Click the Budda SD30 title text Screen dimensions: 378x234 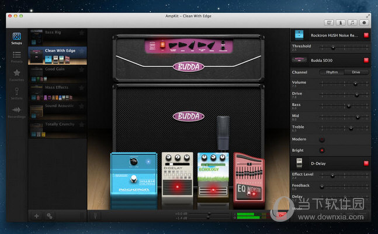point(321,61)
